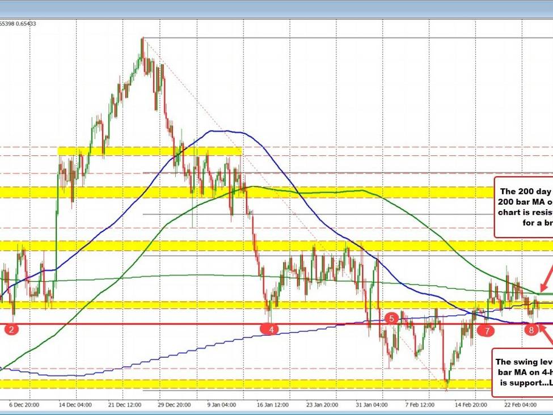Select the highest candlestick at the swing high

pyautogui.click(x=142, y=43)
